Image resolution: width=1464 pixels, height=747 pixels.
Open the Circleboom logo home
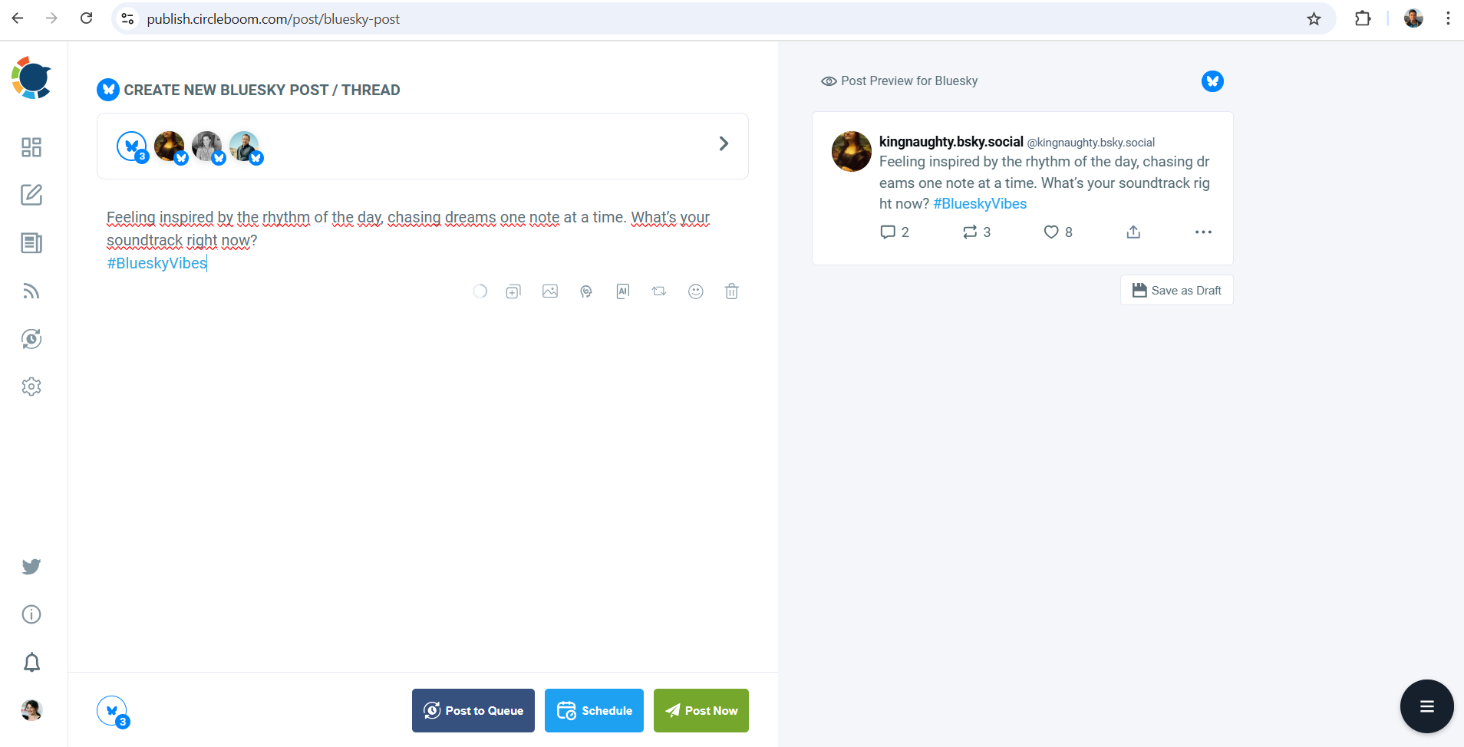click(31, 77)
